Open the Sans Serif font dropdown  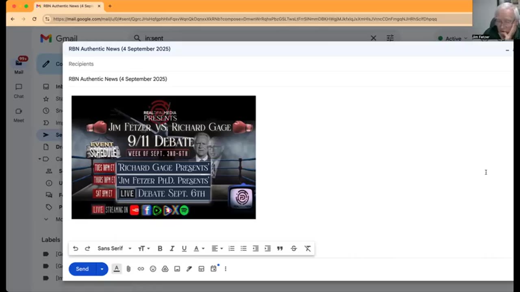115,249
